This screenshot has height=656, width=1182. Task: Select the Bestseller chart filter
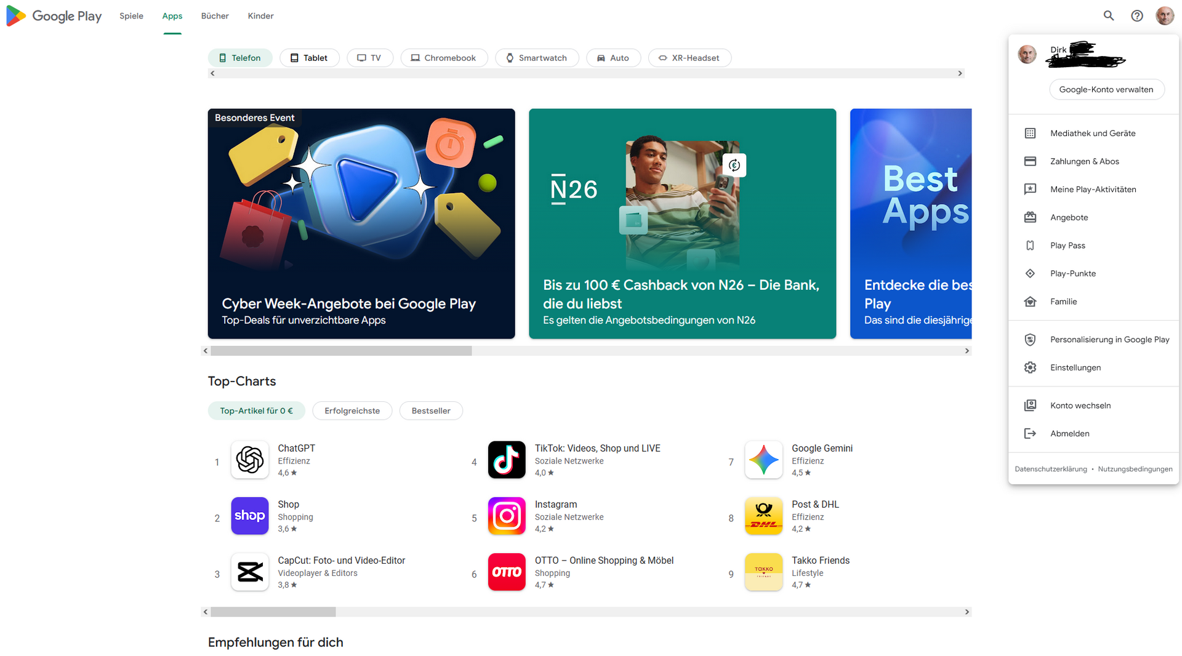pyautogui.click(x=431, y=410)
